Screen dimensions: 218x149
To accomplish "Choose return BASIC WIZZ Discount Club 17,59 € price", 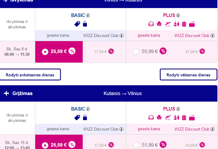I will (100, 145).
